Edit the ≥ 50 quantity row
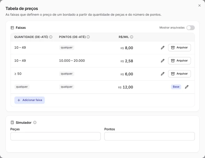The height and width of the screenshot is (158, 205). tap(163, 74)
